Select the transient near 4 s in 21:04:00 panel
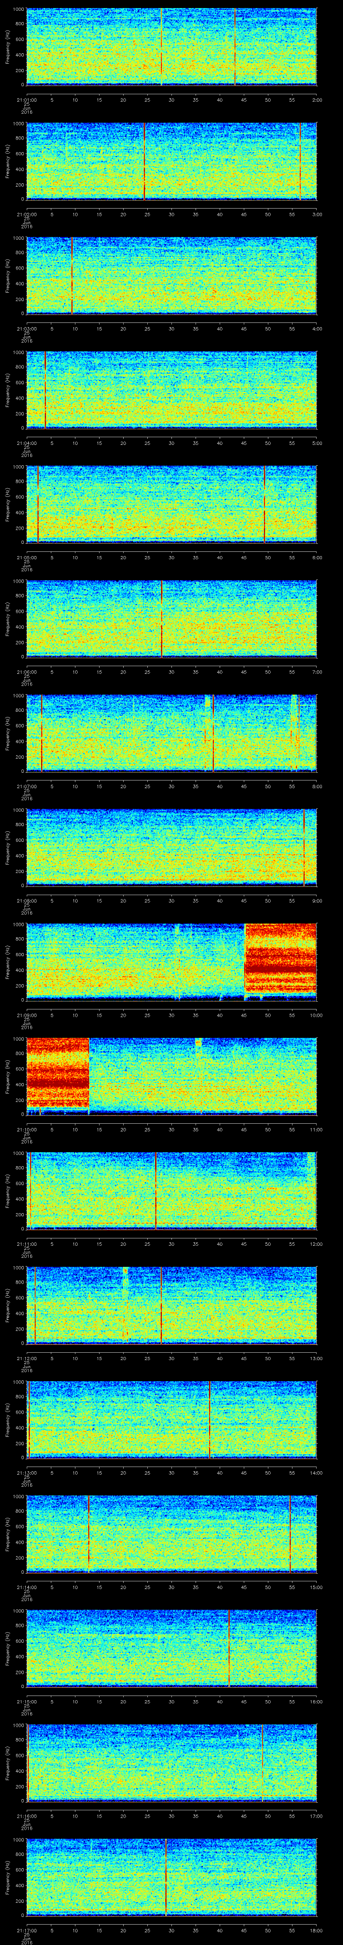The width and height of the screenshot is (343, 1945). (45, 390)
